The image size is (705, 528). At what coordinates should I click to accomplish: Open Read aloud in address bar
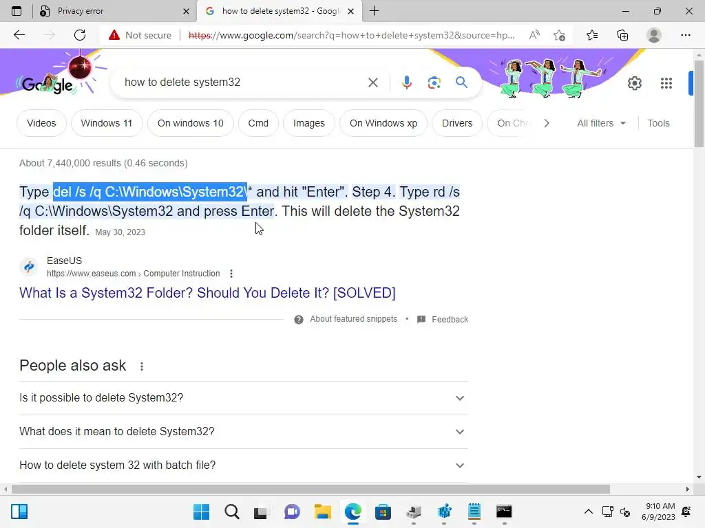[x=534, y=35]
